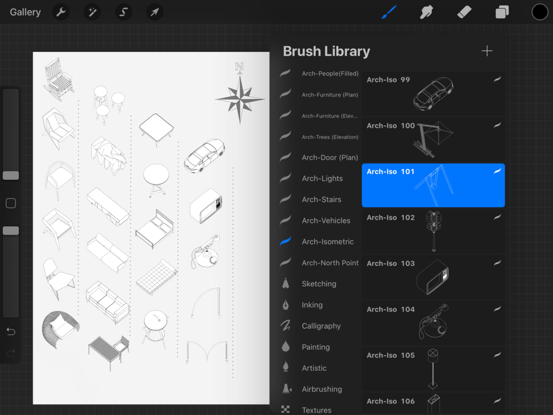Select the Calligraphy brush category
This screenshot has height=415, width=553.
320,326
